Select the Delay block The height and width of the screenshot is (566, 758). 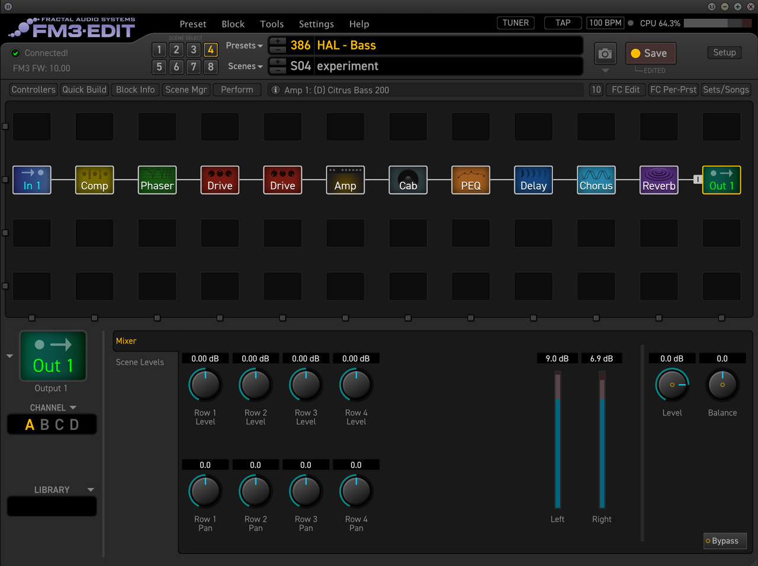pyautogui.click(x=534, y=180)
